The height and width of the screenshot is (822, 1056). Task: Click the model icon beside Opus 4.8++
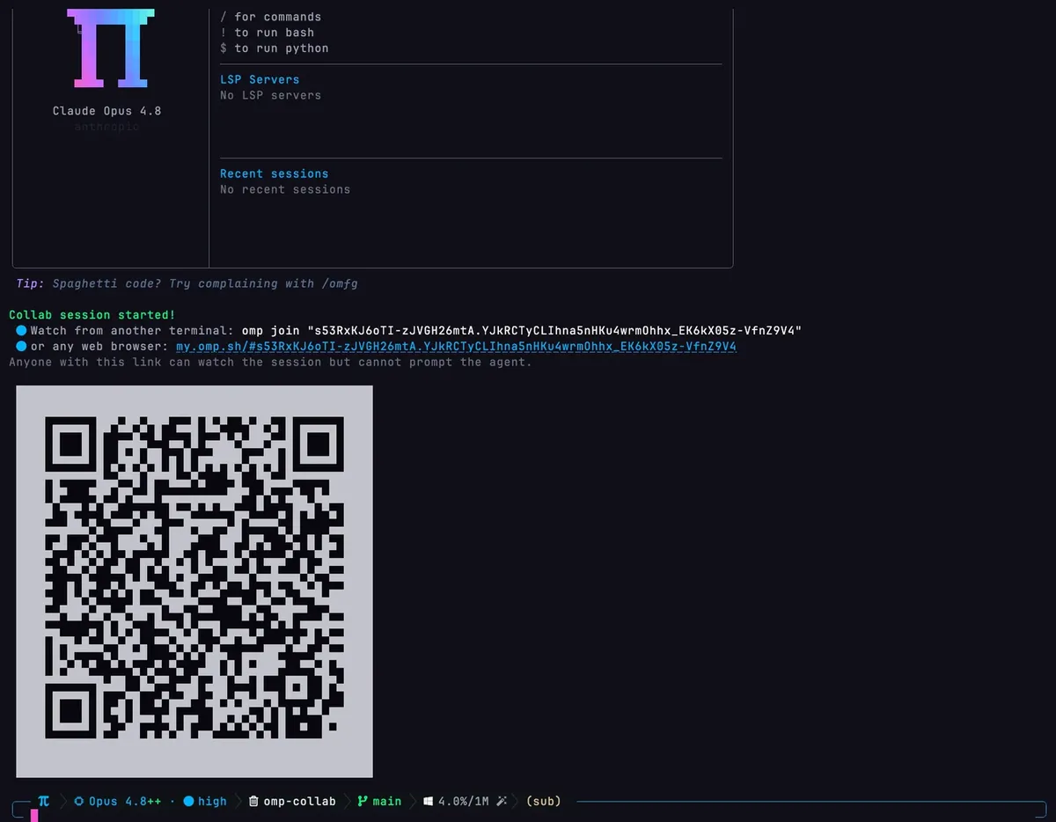[x=79, y=802]
